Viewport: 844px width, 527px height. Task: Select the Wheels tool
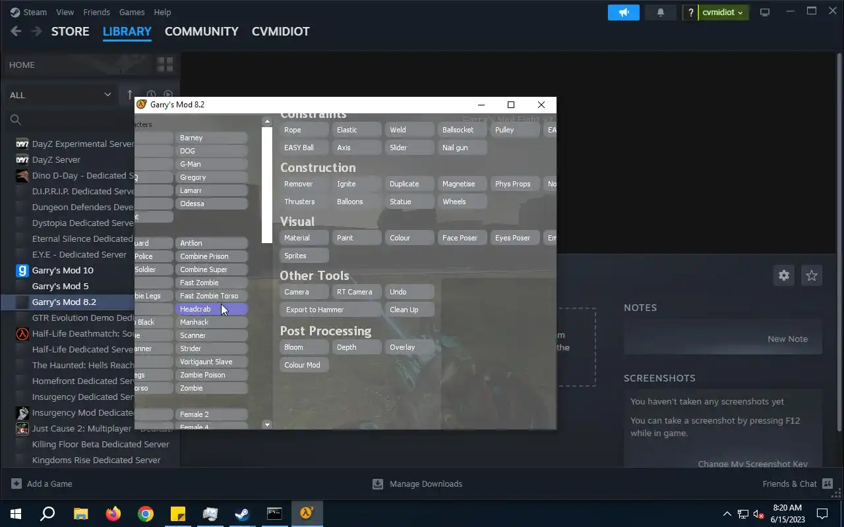tap(462, 202)
